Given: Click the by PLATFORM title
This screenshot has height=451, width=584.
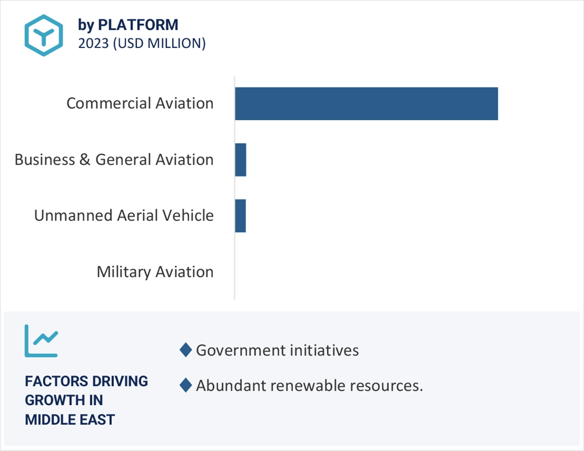Looking at the screenshot, I should tap(128, 24).
